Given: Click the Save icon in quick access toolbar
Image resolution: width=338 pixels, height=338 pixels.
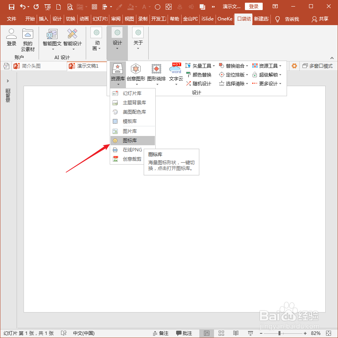Looking at the screenshot, I should pyautogui.click(x=12, y=7).
